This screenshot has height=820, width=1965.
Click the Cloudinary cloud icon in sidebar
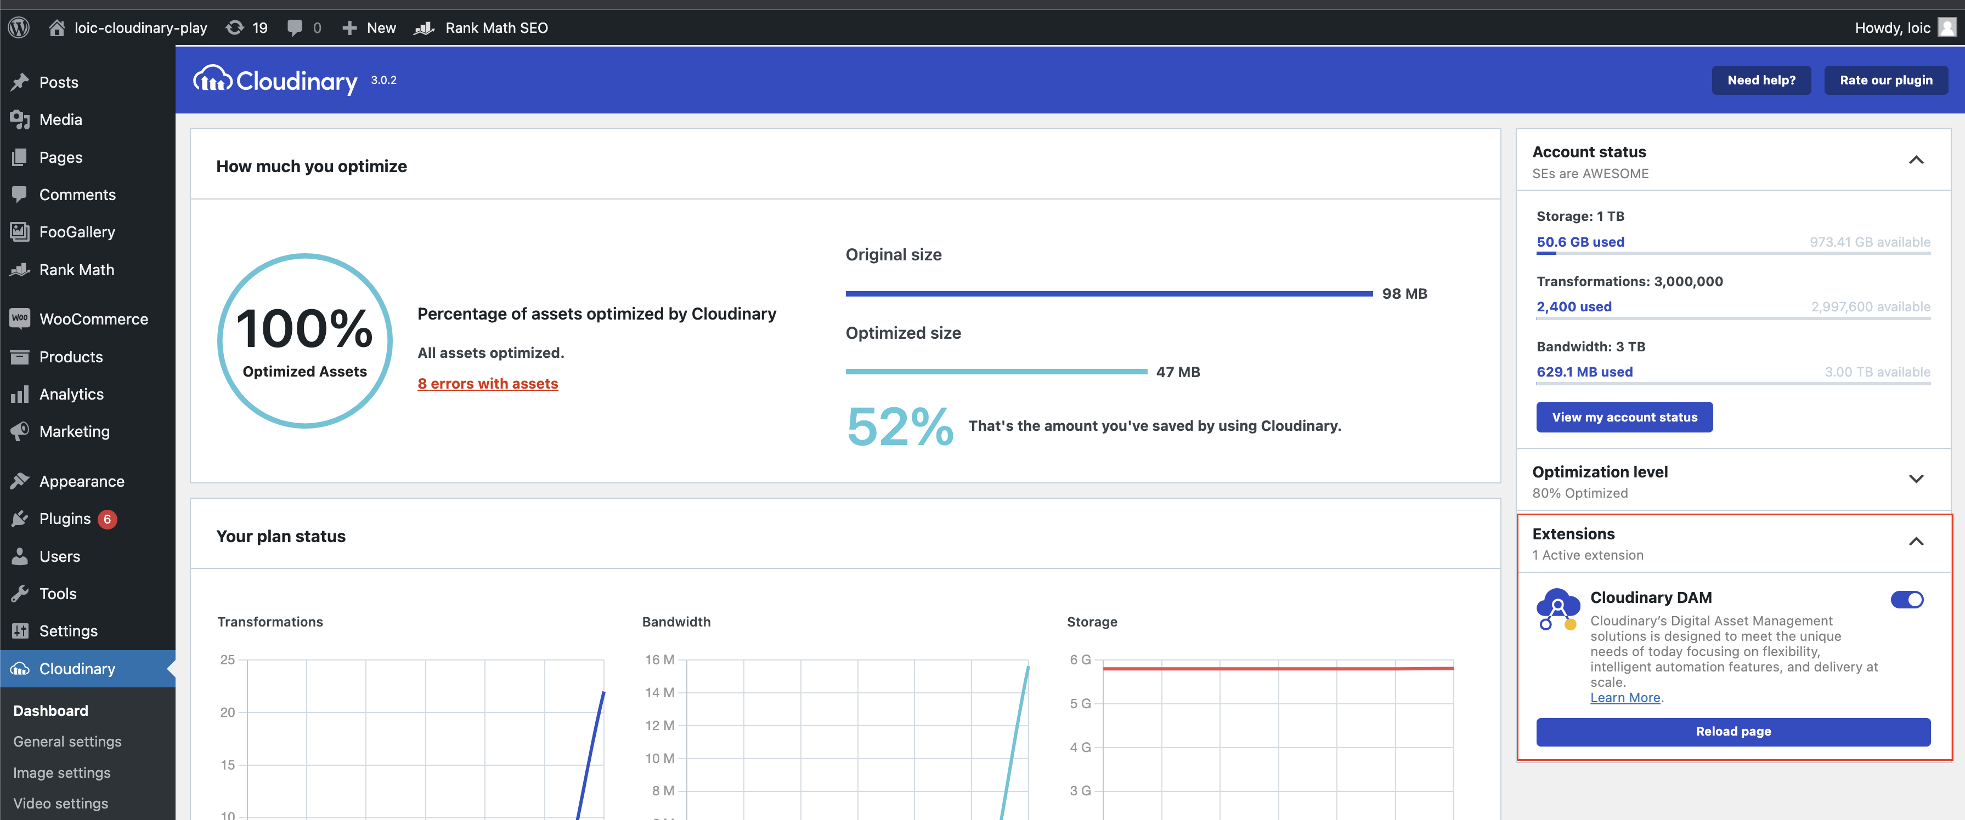click(x=20, y=668)
